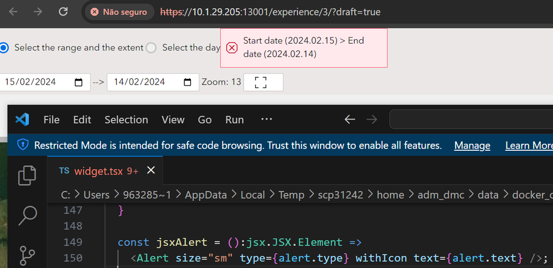Screen dimensions: 553x268
Task: Open the start date calendar picker
Action: click(79, 82)
